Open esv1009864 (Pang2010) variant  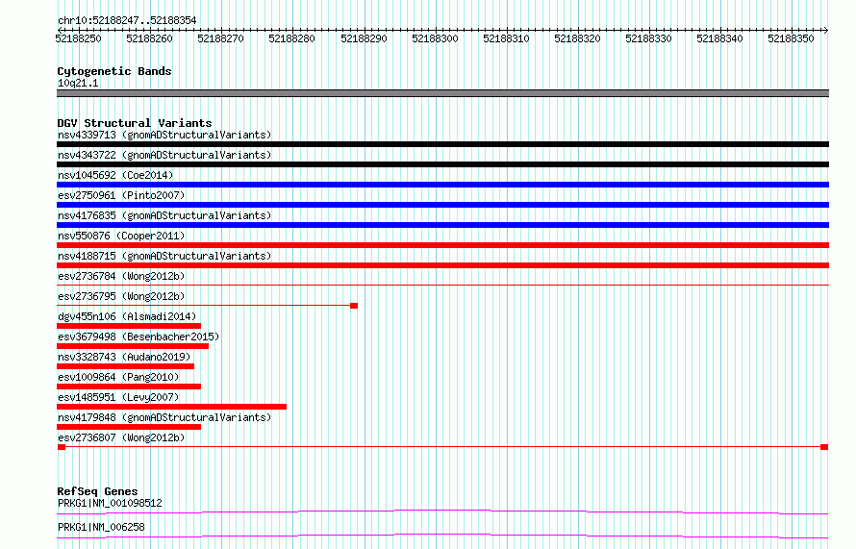[x=118, y=377]
